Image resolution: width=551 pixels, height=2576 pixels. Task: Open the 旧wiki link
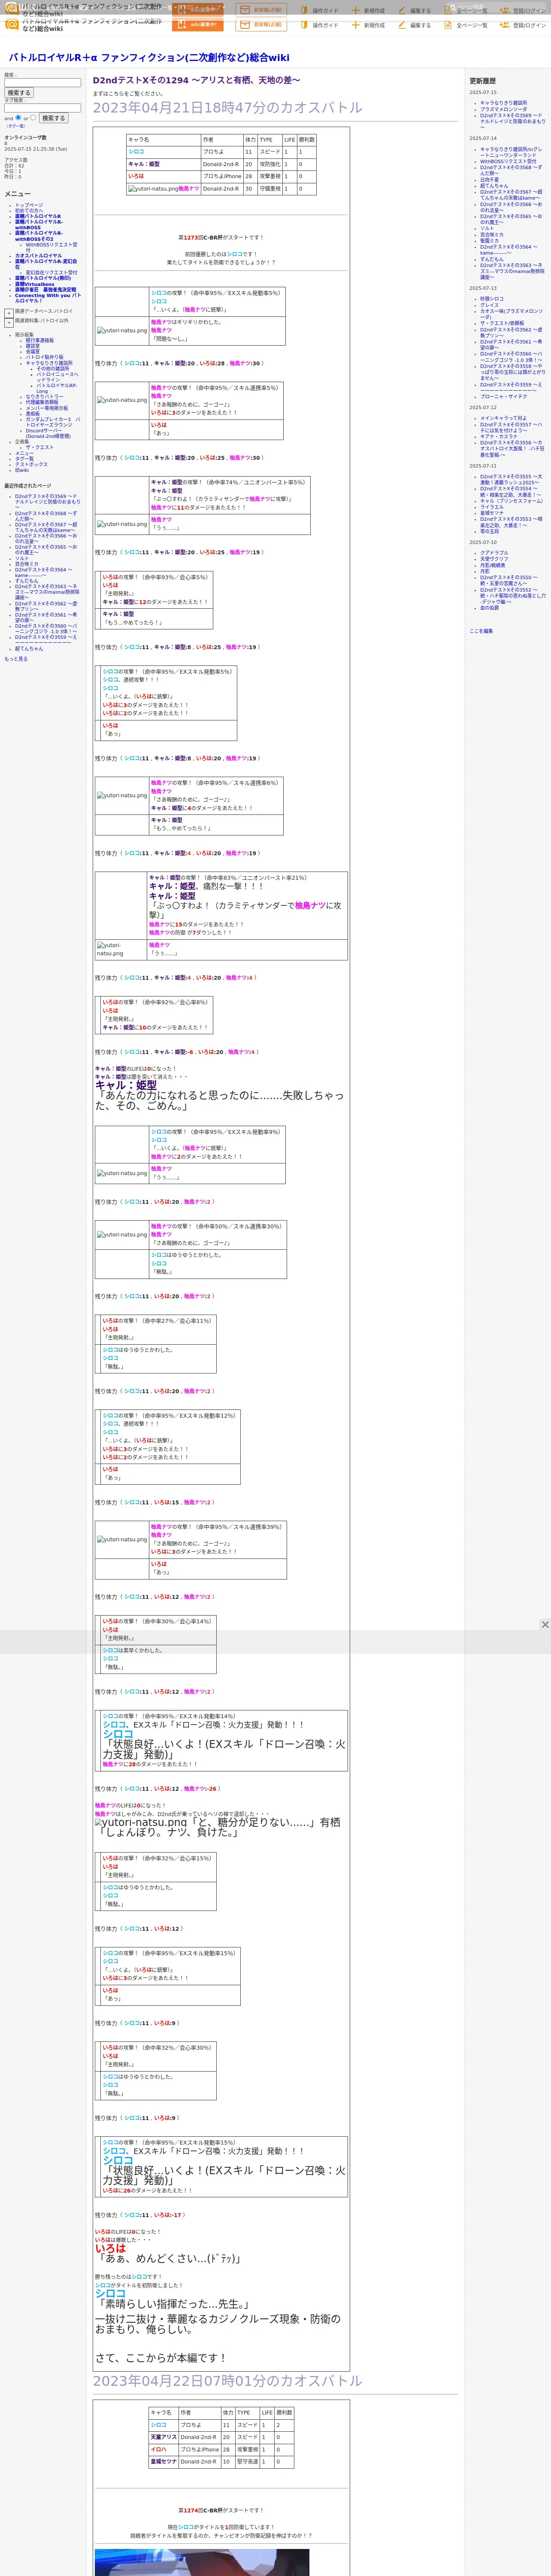tap(22, 470)
